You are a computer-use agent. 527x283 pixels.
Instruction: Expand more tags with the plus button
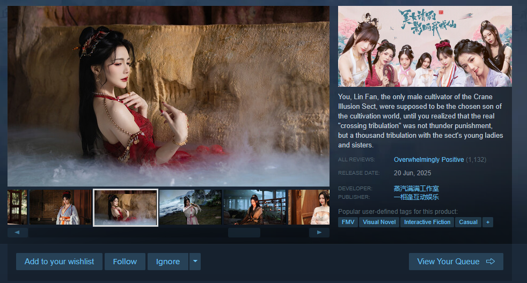[488, 222]
